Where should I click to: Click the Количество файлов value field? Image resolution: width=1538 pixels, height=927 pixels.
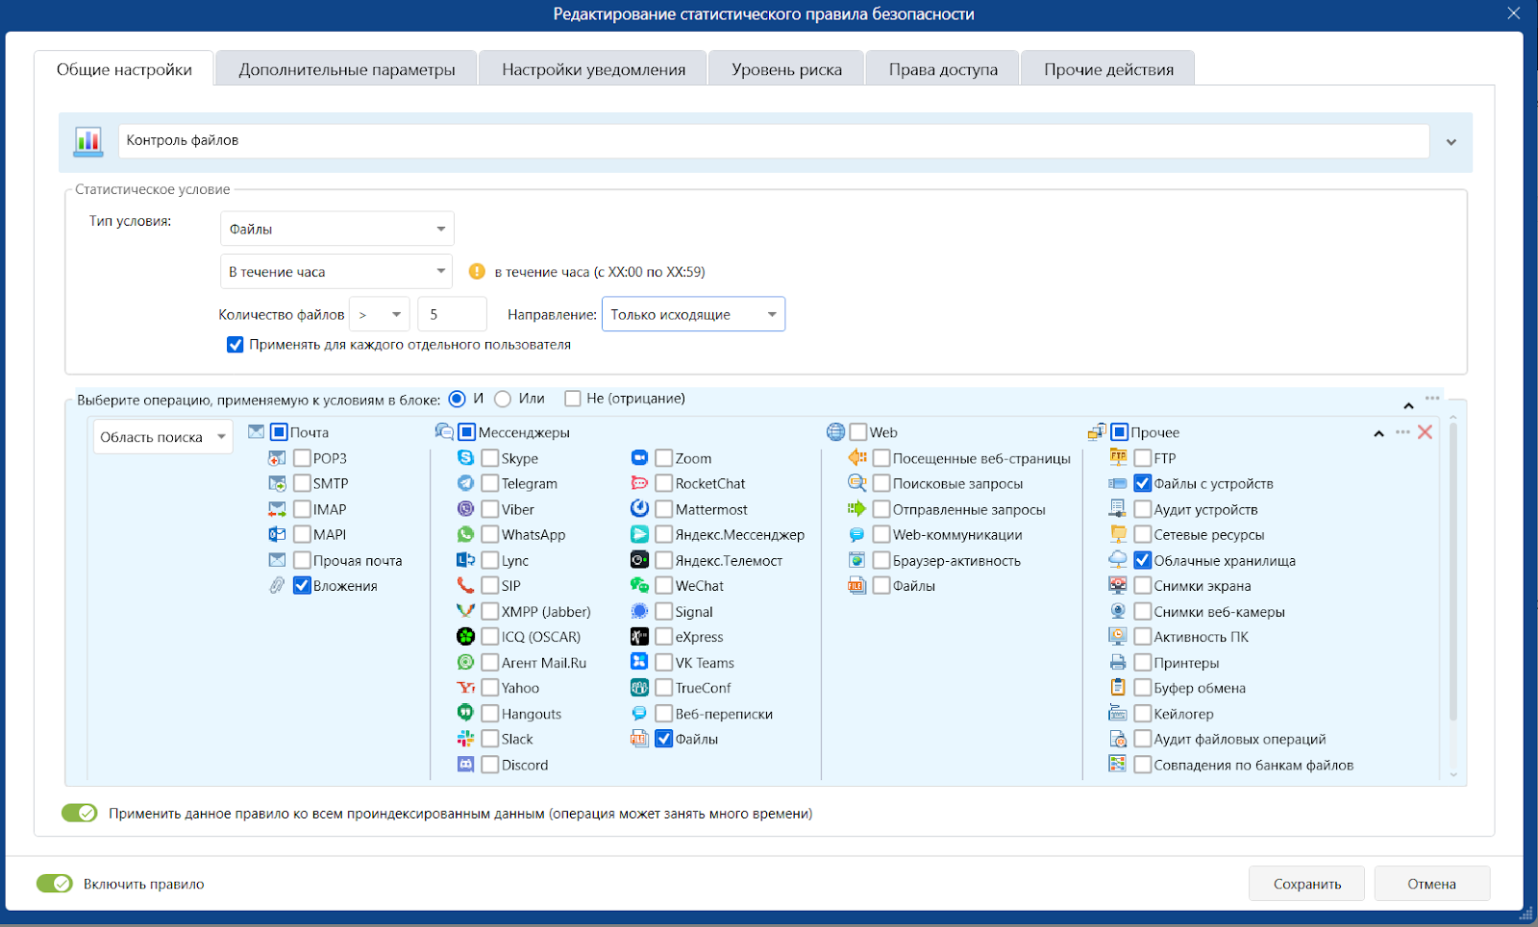click(x=453, y=314)
